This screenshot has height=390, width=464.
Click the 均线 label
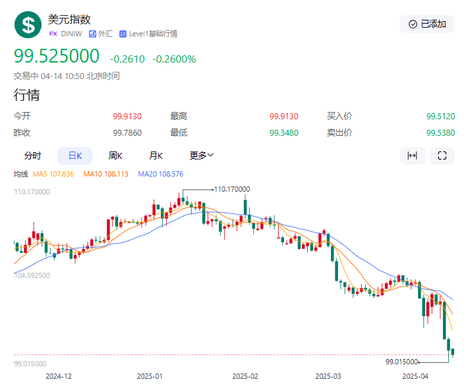point(20,174)
